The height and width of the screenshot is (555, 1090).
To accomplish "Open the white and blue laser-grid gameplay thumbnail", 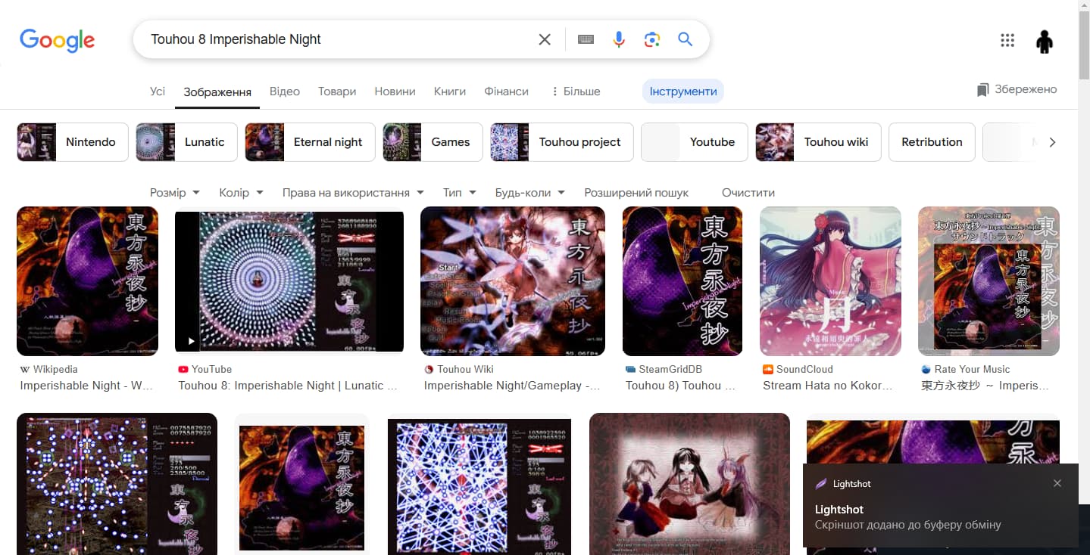I will pos(479,486).
